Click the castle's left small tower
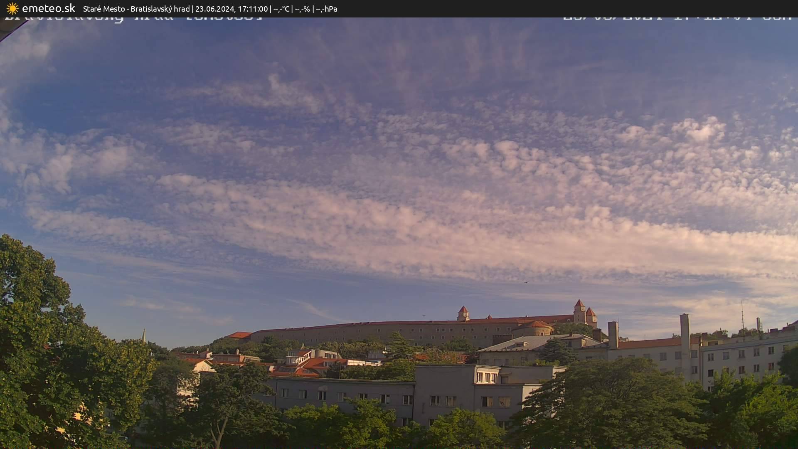The width and height of the screenshot is (798, 449). [x=463, y=313]
